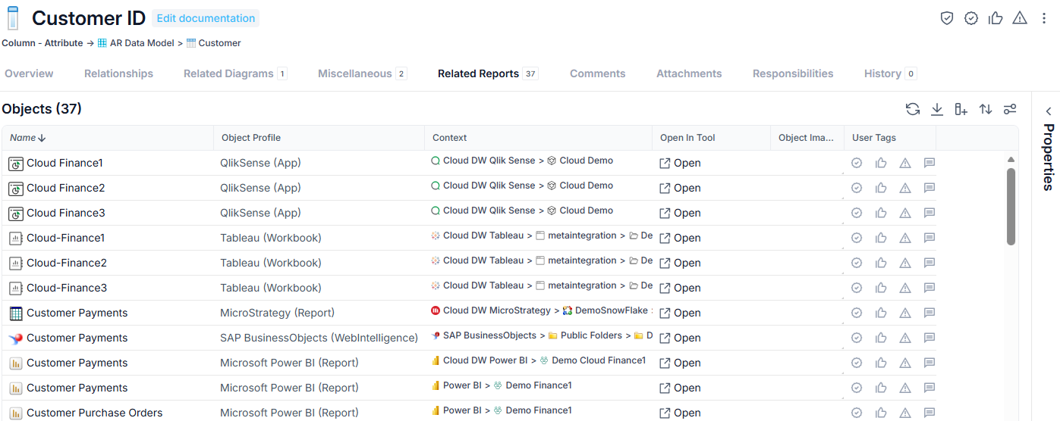Select the Related Reports tab
1060x421 pixels.
488,73
